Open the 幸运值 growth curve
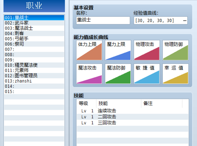This screenshot has width=197, height=146. pos(175,74)
